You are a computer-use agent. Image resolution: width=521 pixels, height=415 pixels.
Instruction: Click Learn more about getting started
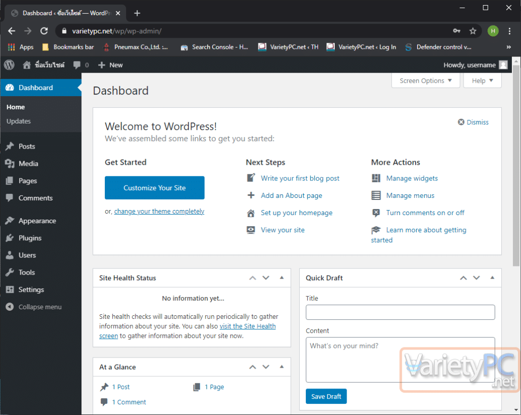pos(419,235)
